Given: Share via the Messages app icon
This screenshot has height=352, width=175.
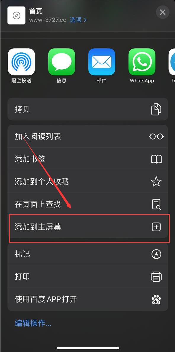Looking at the screenshot, I should (62, 62).
